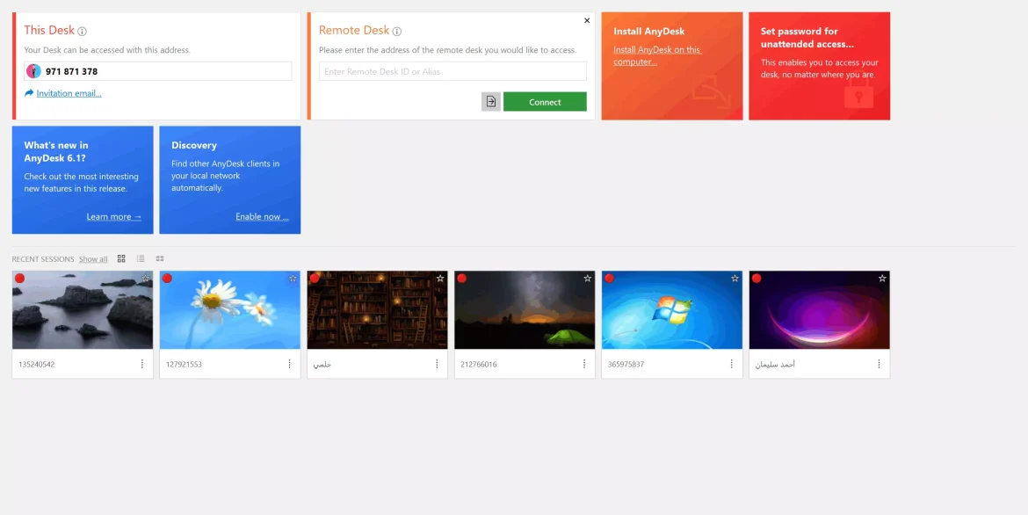Viewport: 1028px width, 515px height.
Task: Click the red status dot on the حلمي session
Action: point(315,279)
